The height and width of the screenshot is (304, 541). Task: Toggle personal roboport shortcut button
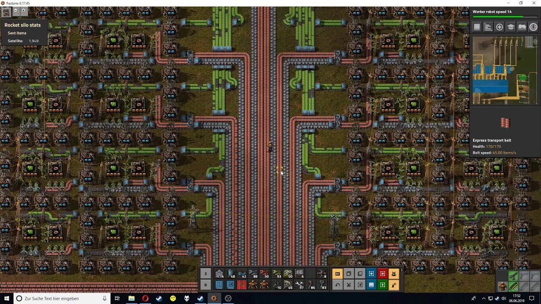click(394, 274)
